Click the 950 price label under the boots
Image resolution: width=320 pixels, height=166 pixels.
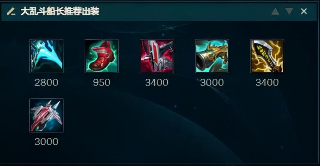point(102,82)
